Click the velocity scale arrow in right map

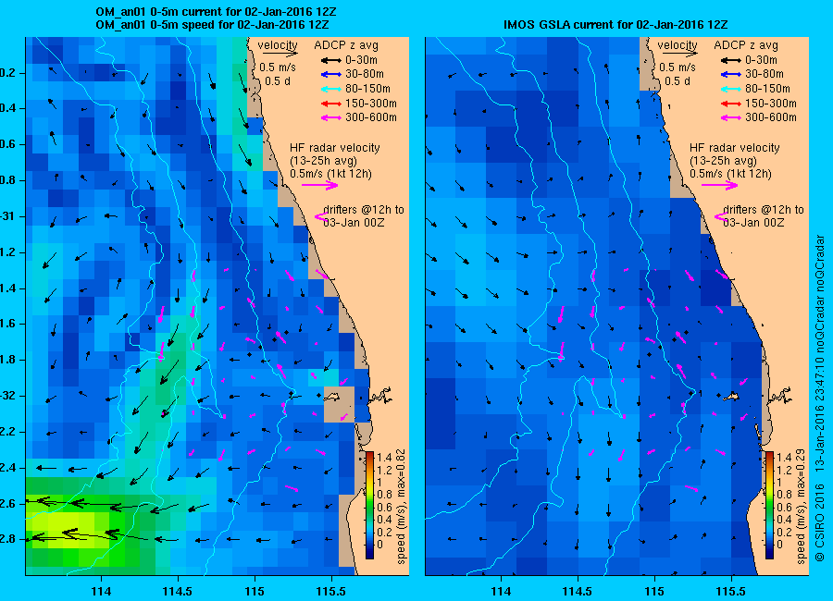point(680,54)
